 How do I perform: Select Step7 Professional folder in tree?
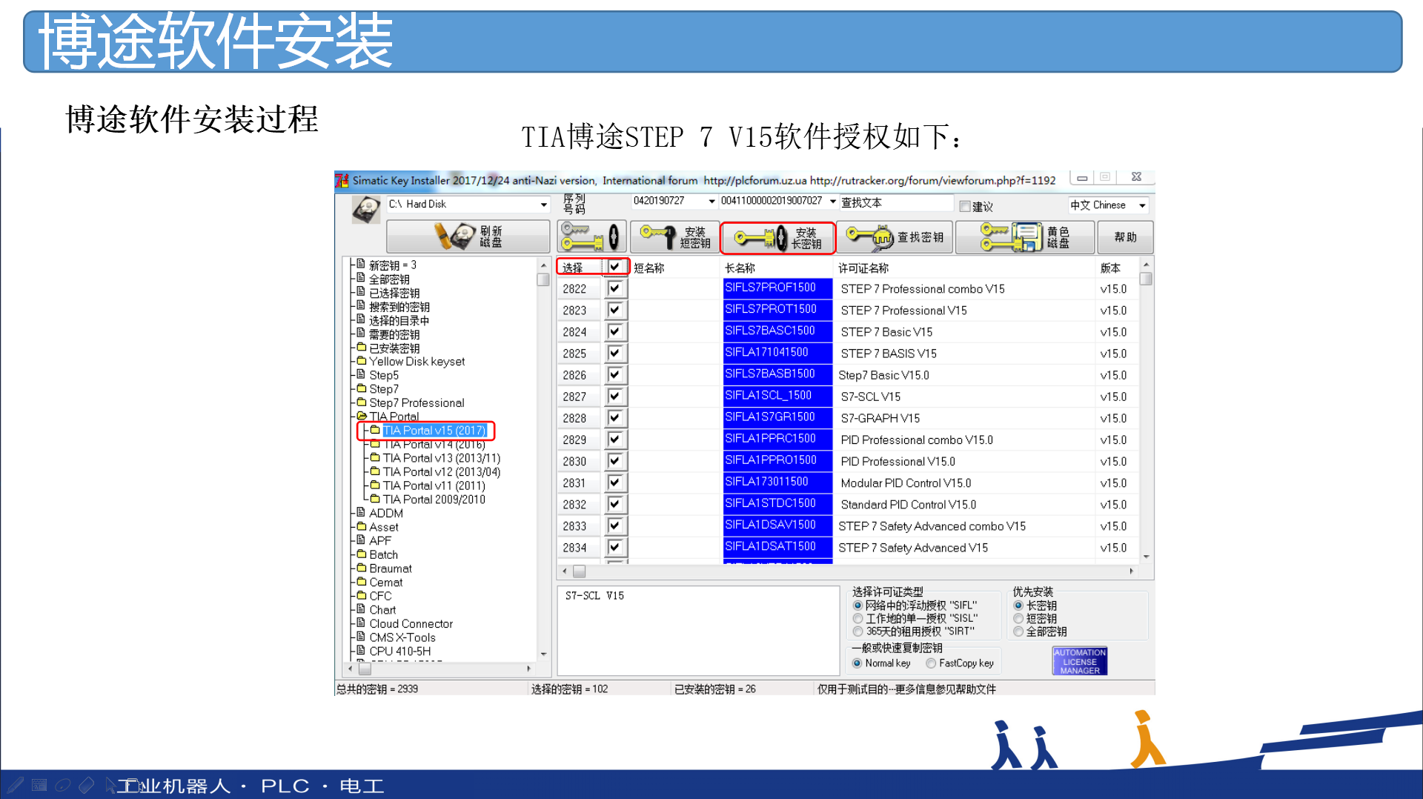point(417,402)
